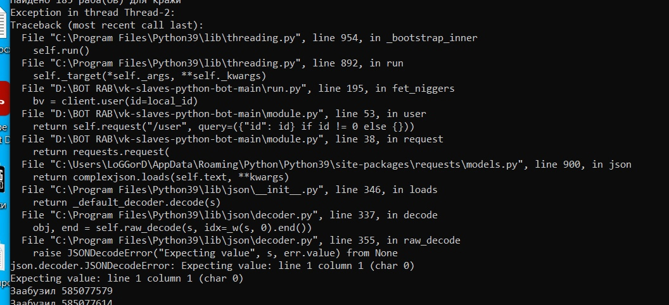Click the 'json.decoder.JSONDecodeError: Expecting value' line

coord(212,266)
